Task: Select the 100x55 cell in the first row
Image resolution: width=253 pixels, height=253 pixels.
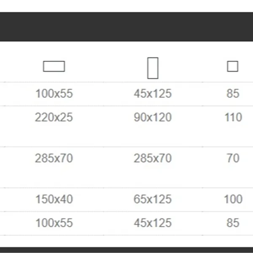Action: (54, 94)
